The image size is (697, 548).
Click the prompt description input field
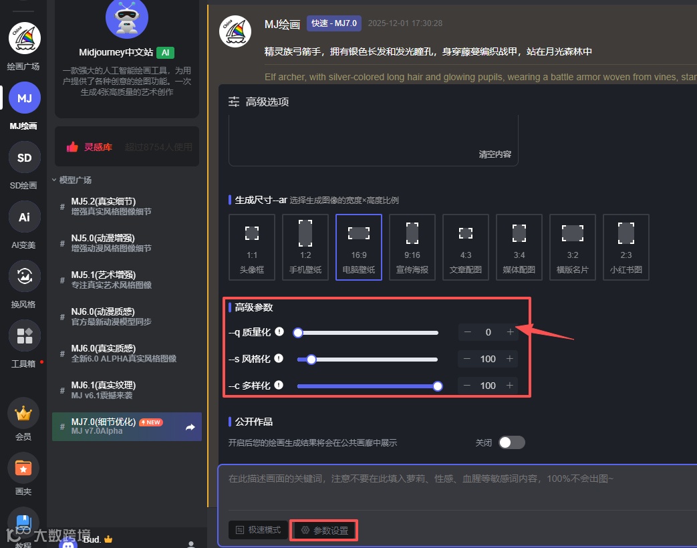click(x=458, y=488)
